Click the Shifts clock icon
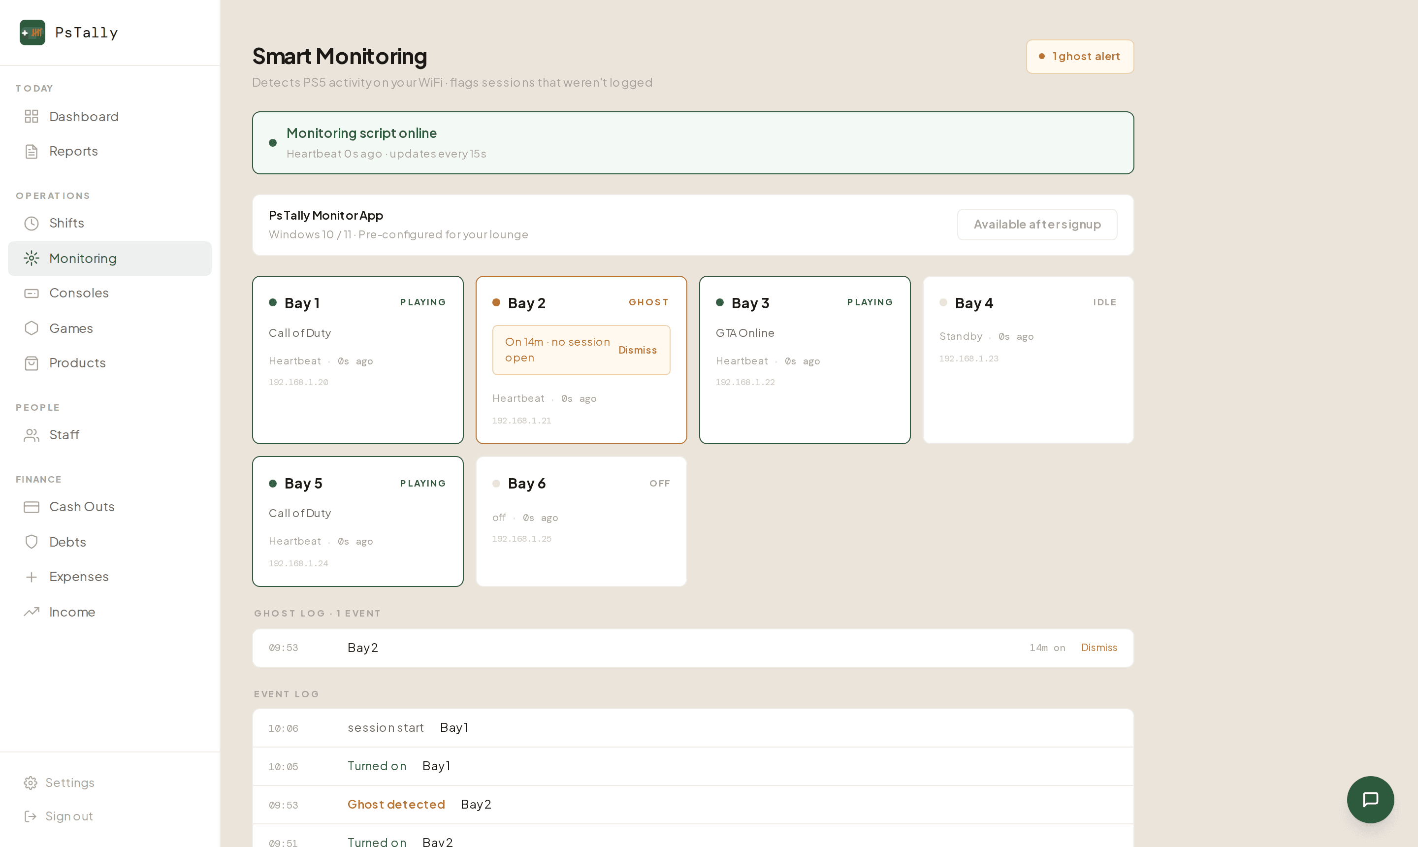The height and width of the screenshot is (847, 1418). tap(32, 223)
